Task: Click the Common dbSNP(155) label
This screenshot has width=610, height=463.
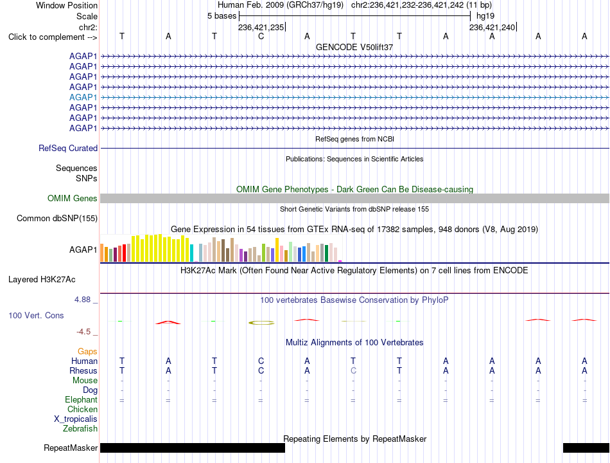Action: 57,218
